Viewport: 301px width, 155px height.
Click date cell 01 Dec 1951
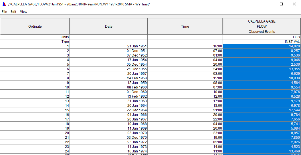pos(109,51)
